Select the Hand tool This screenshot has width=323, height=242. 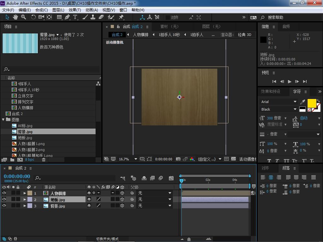coord(15,17)
